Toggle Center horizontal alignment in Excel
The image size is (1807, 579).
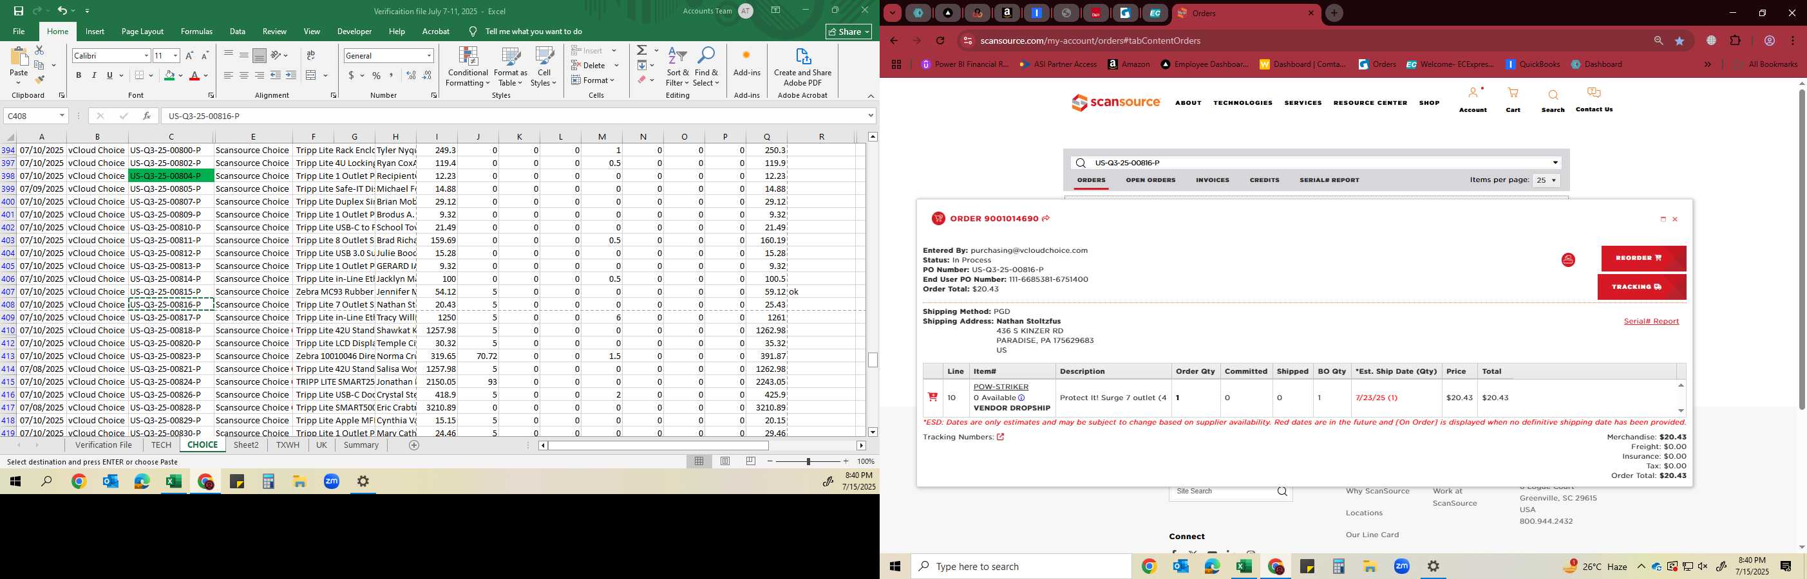tap(244, 75)
